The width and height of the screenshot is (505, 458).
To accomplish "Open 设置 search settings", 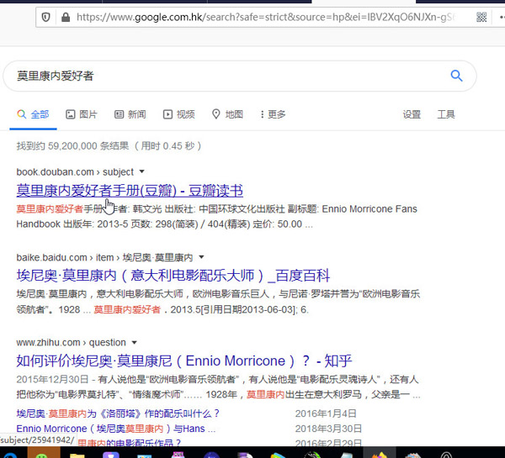I will (x=412, y=114).
